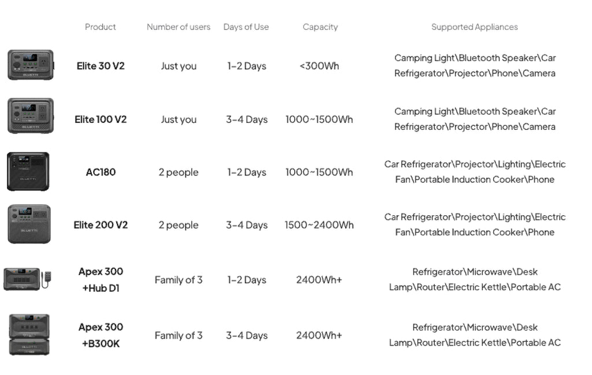Click the Apex 300 +Hub D1 name
Viewport: 592px width, 375px height.
(x=101, y=279)
